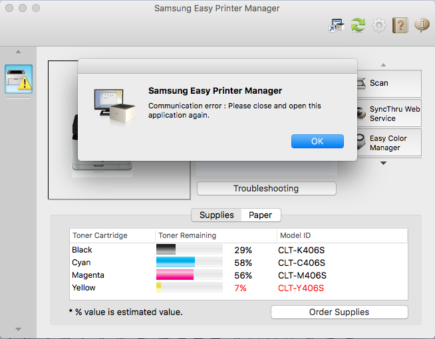Viewport: 435px width, 339px height.
Task: Click the Toner Remaining column header
Action: [216, 235]
